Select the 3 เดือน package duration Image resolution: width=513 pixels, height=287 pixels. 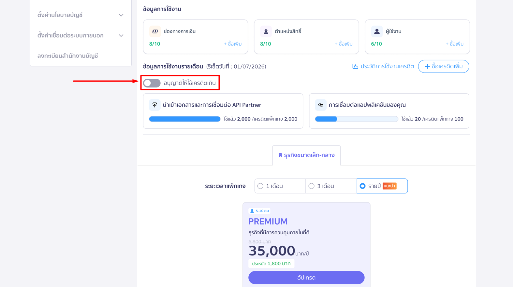point(331,186)
